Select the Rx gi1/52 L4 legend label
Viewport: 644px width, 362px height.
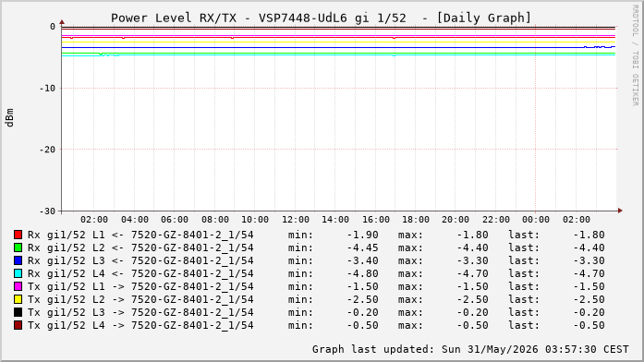coord(140,273)
